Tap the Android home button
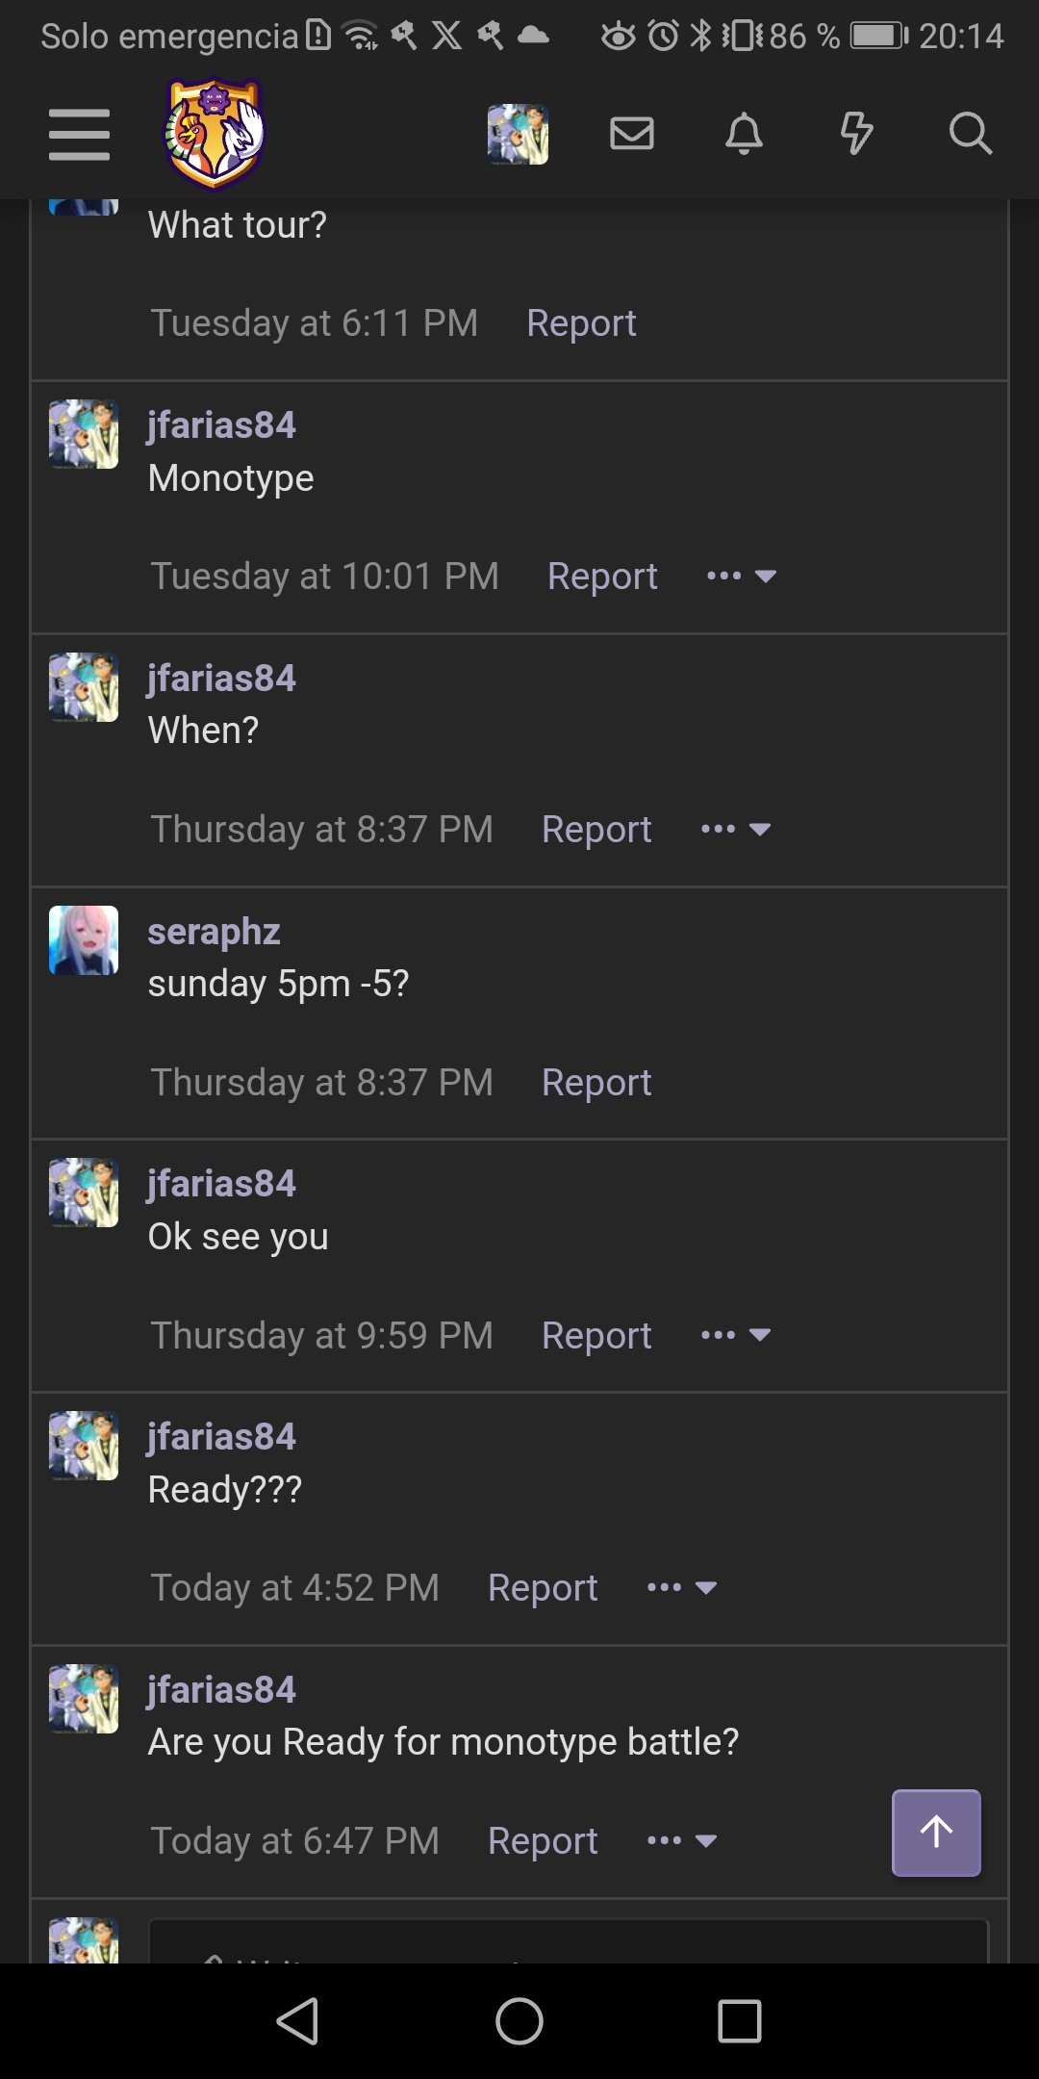This screenshot has height=2079, width=1039. pyautogui.click(x=519, y=2020)
